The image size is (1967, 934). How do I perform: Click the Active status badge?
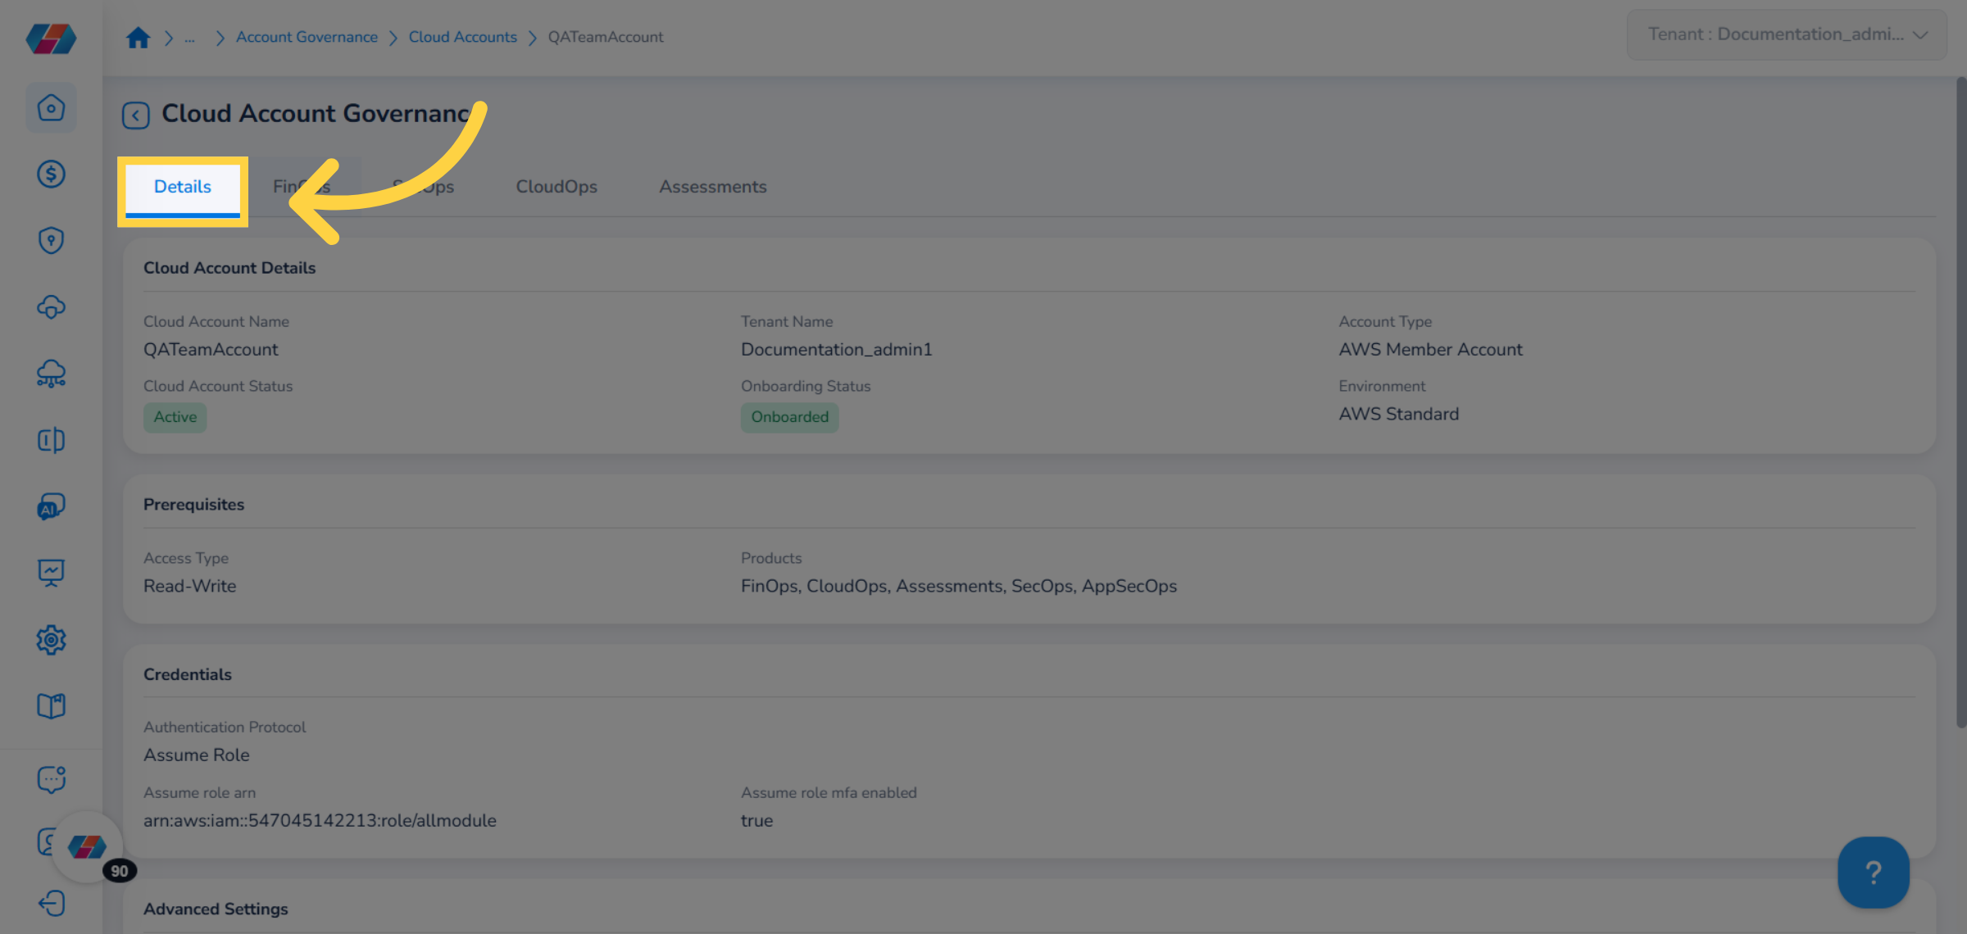[x=175, y=417]
